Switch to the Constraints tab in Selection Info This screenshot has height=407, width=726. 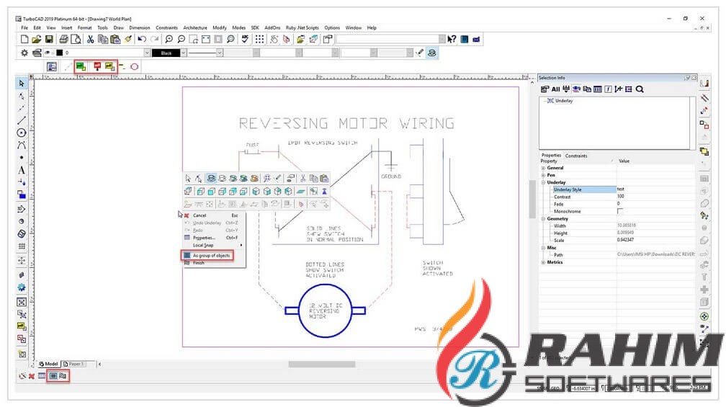pos(576,156)
